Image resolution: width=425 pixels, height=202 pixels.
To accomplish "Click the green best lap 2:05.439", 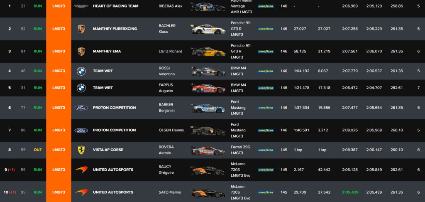I will pyautogui.click(x=350, y=192).
